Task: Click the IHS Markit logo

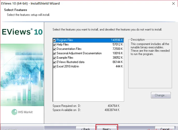Action: click(22, 112)
